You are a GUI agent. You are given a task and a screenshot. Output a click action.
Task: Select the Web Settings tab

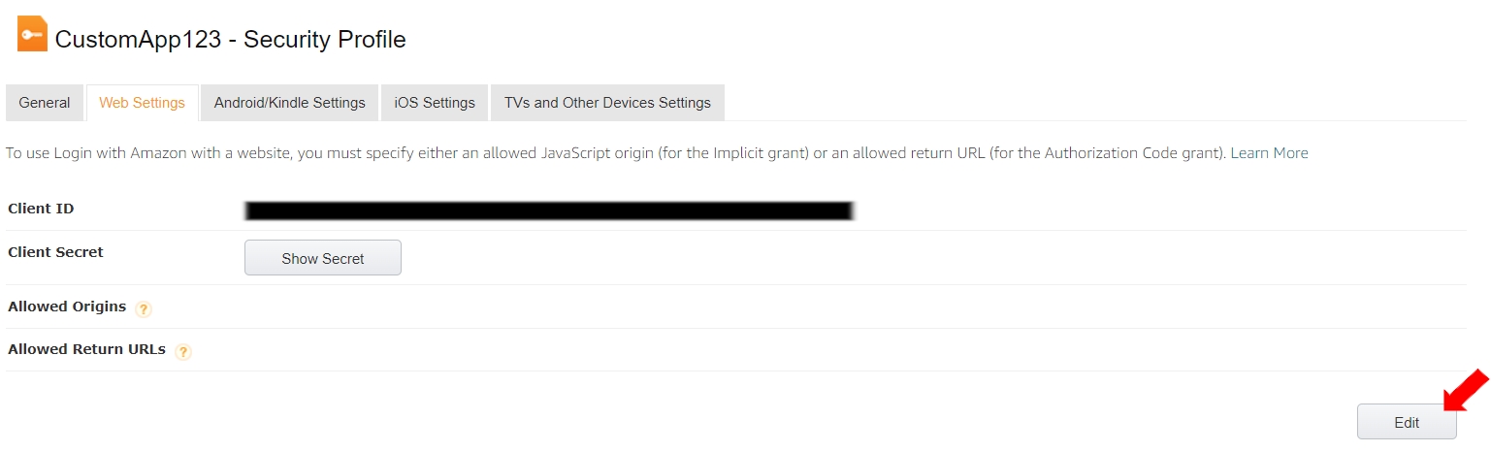[x=142, y=103]
